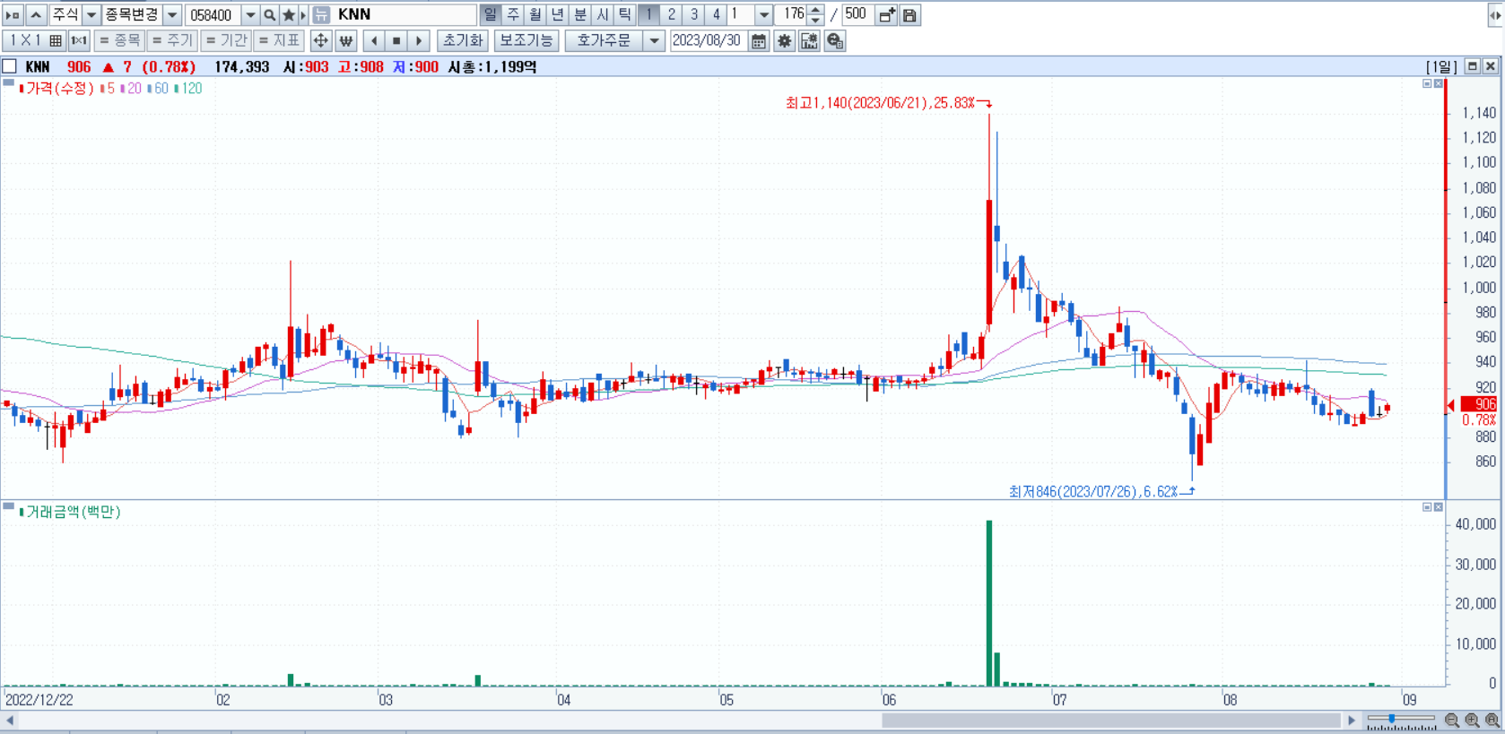
Task: Select interval preset 1 button
Action: click(x=648, y=15)
